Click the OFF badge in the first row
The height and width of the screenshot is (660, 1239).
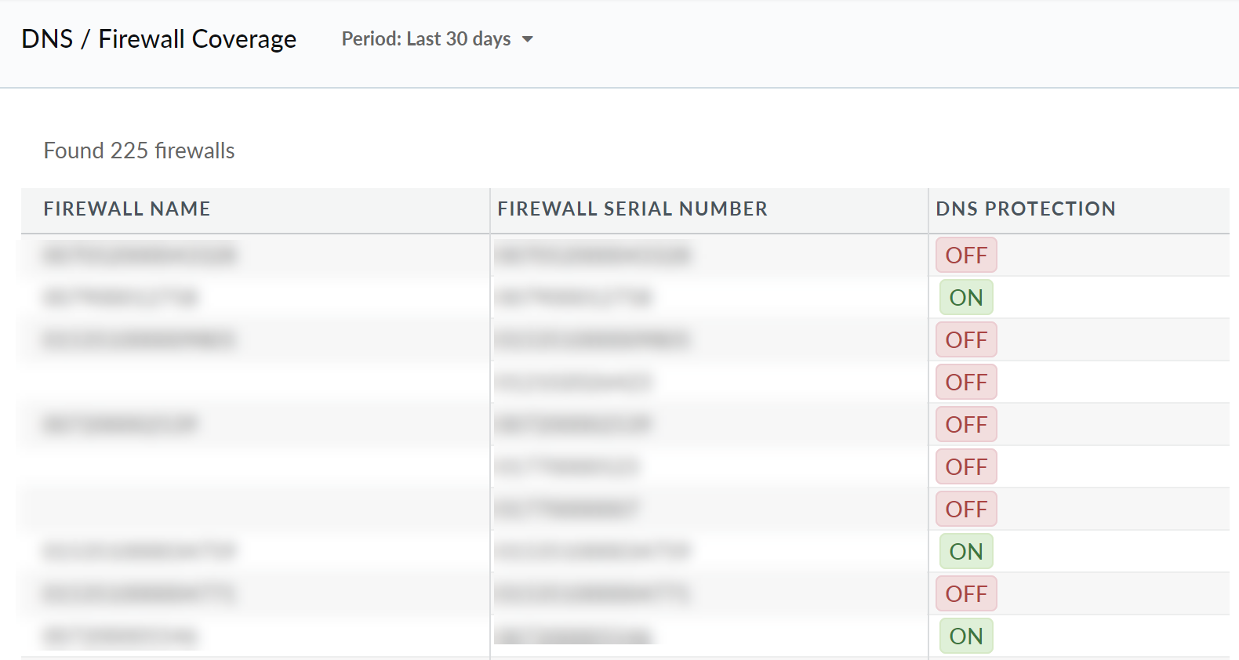(966, 256)
